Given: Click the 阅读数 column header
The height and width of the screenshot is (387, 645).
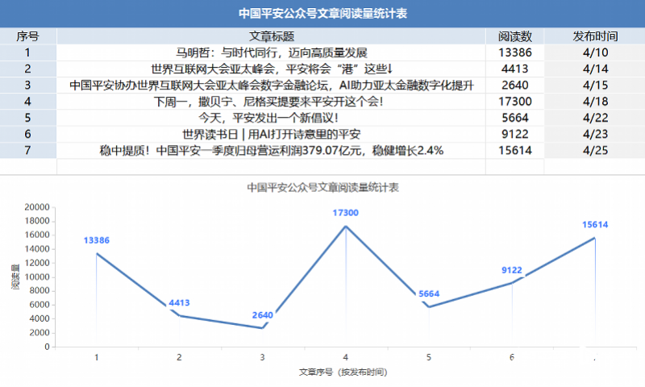Looking at the screenshot, I should point(515,36).
